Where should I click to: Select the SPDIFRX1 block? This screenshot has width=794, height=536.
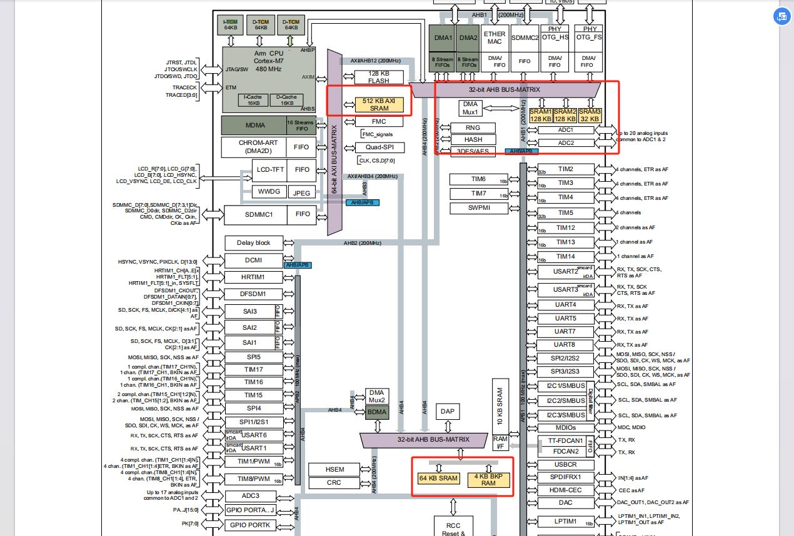pyautogui.click(x=566, y=477)
